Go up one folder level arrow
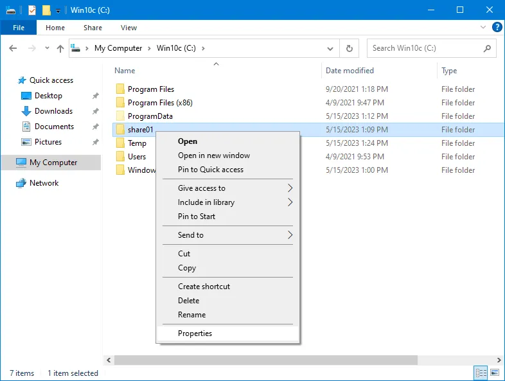This screenshot has height=381, width=505. [60, 48]
